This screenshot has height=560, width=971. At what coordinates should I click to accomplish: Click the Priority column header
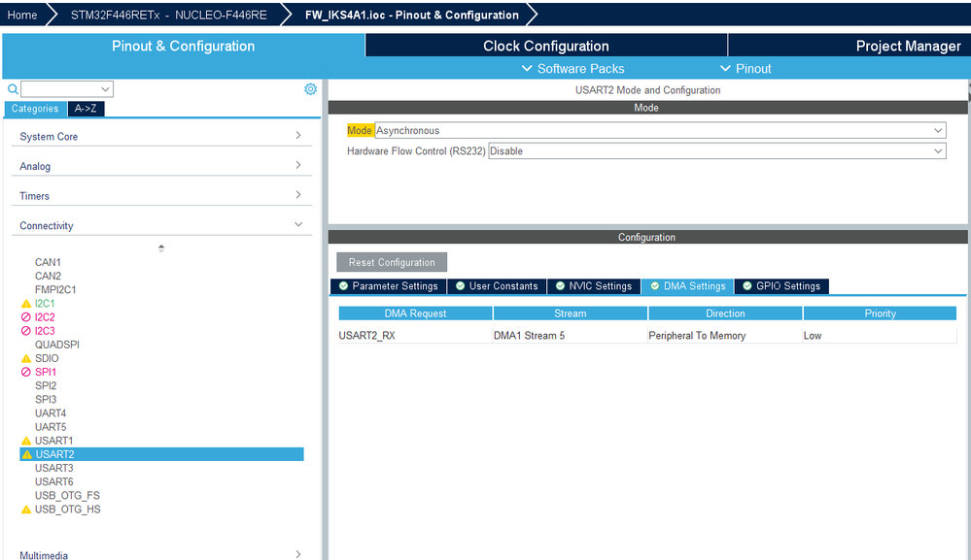[x=880, y=313]
